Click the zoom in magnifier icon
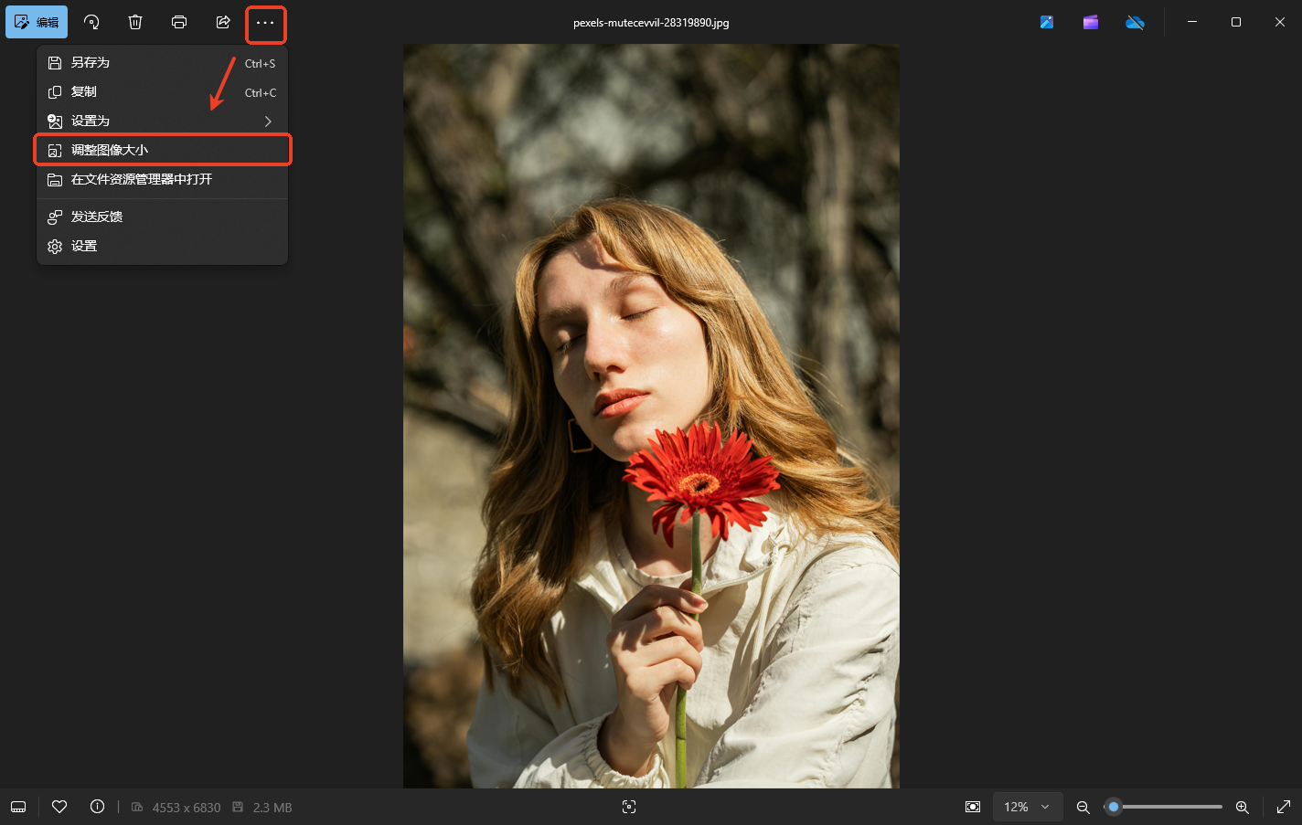Viewport: 1302px width, 825px height. tap(1242, 807)
